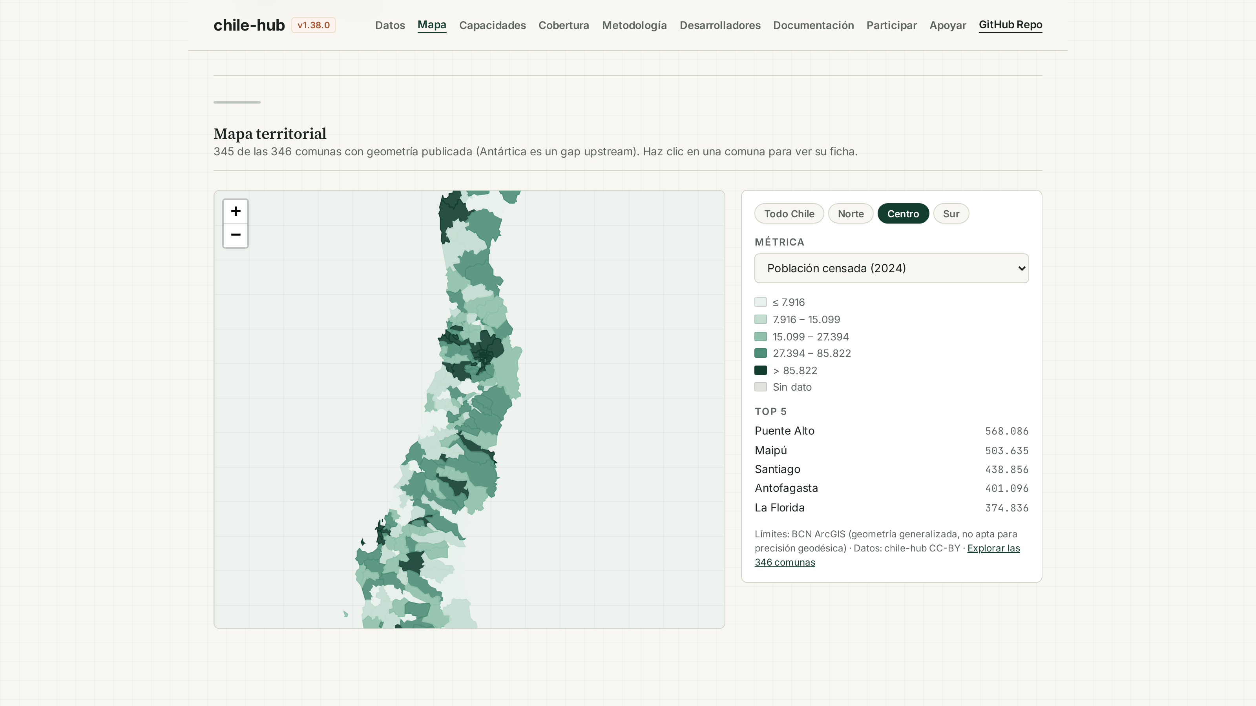Open Cobertura in the top navigation
The width and height of the screenshot is (1256, 706).
pos(564,25)
